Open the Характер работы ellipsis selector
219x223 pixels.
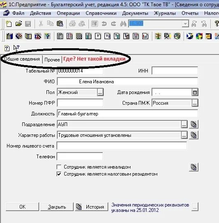point(184,135)
